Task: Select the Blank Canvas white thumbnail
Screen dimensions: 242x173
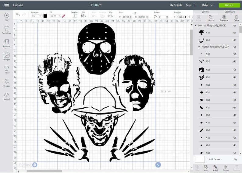Action: coord(200,159)
